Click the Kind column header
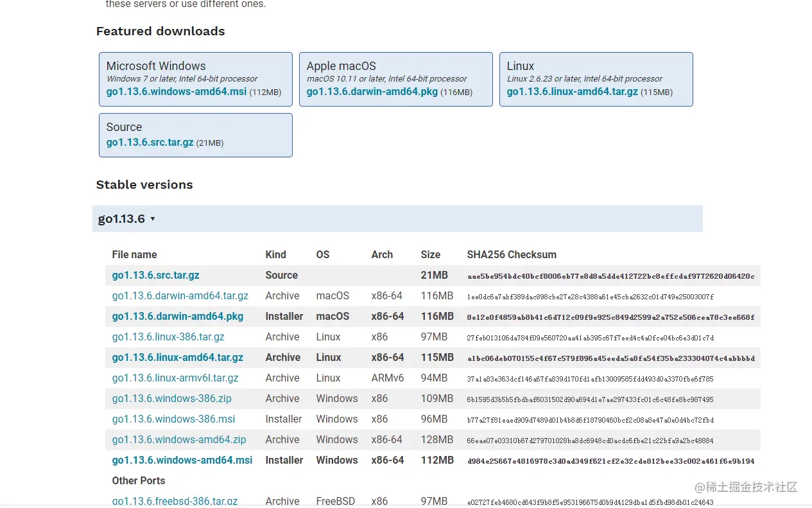 pyautogui.click(x=276, y=254)
